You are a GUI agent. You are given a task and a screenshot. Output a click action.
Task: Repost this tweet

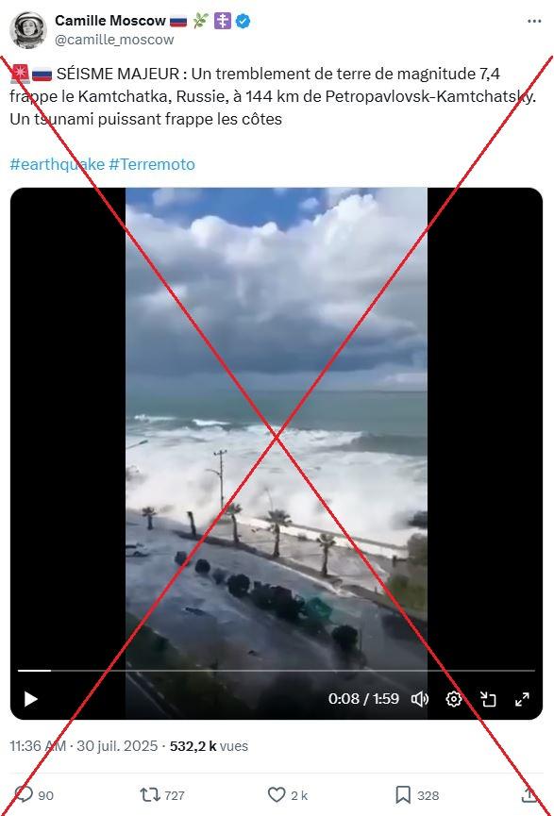pyautogui.click(x=149, y=794)
